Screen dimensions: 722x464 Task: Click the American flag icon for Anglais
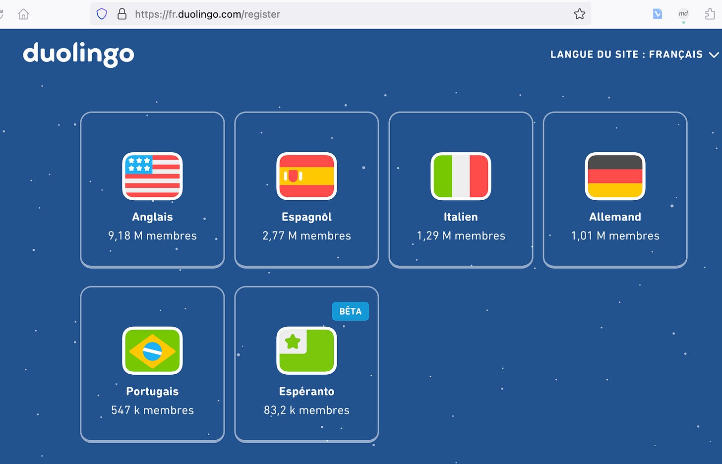(x=152, y=176)
